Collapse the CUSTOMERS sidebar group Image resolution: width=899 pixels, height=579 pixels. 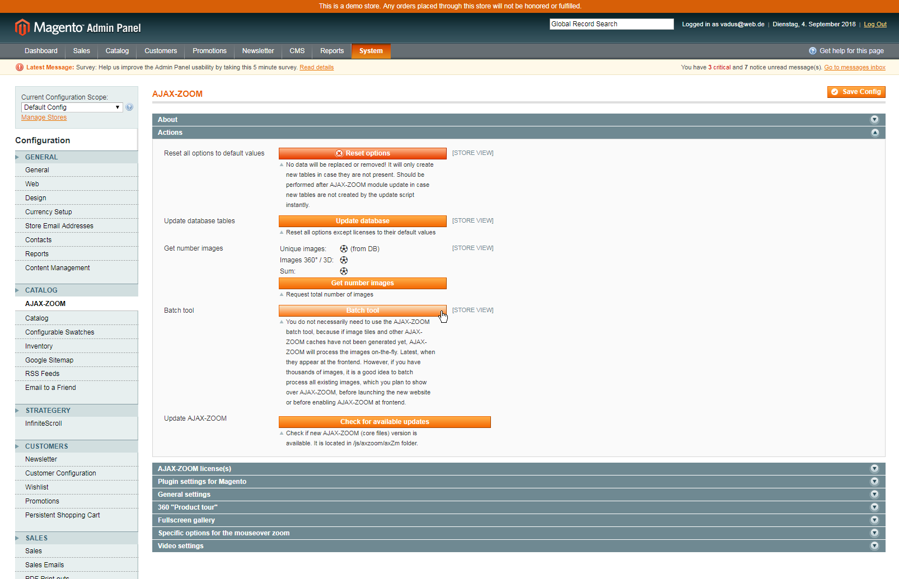point(76,446)
